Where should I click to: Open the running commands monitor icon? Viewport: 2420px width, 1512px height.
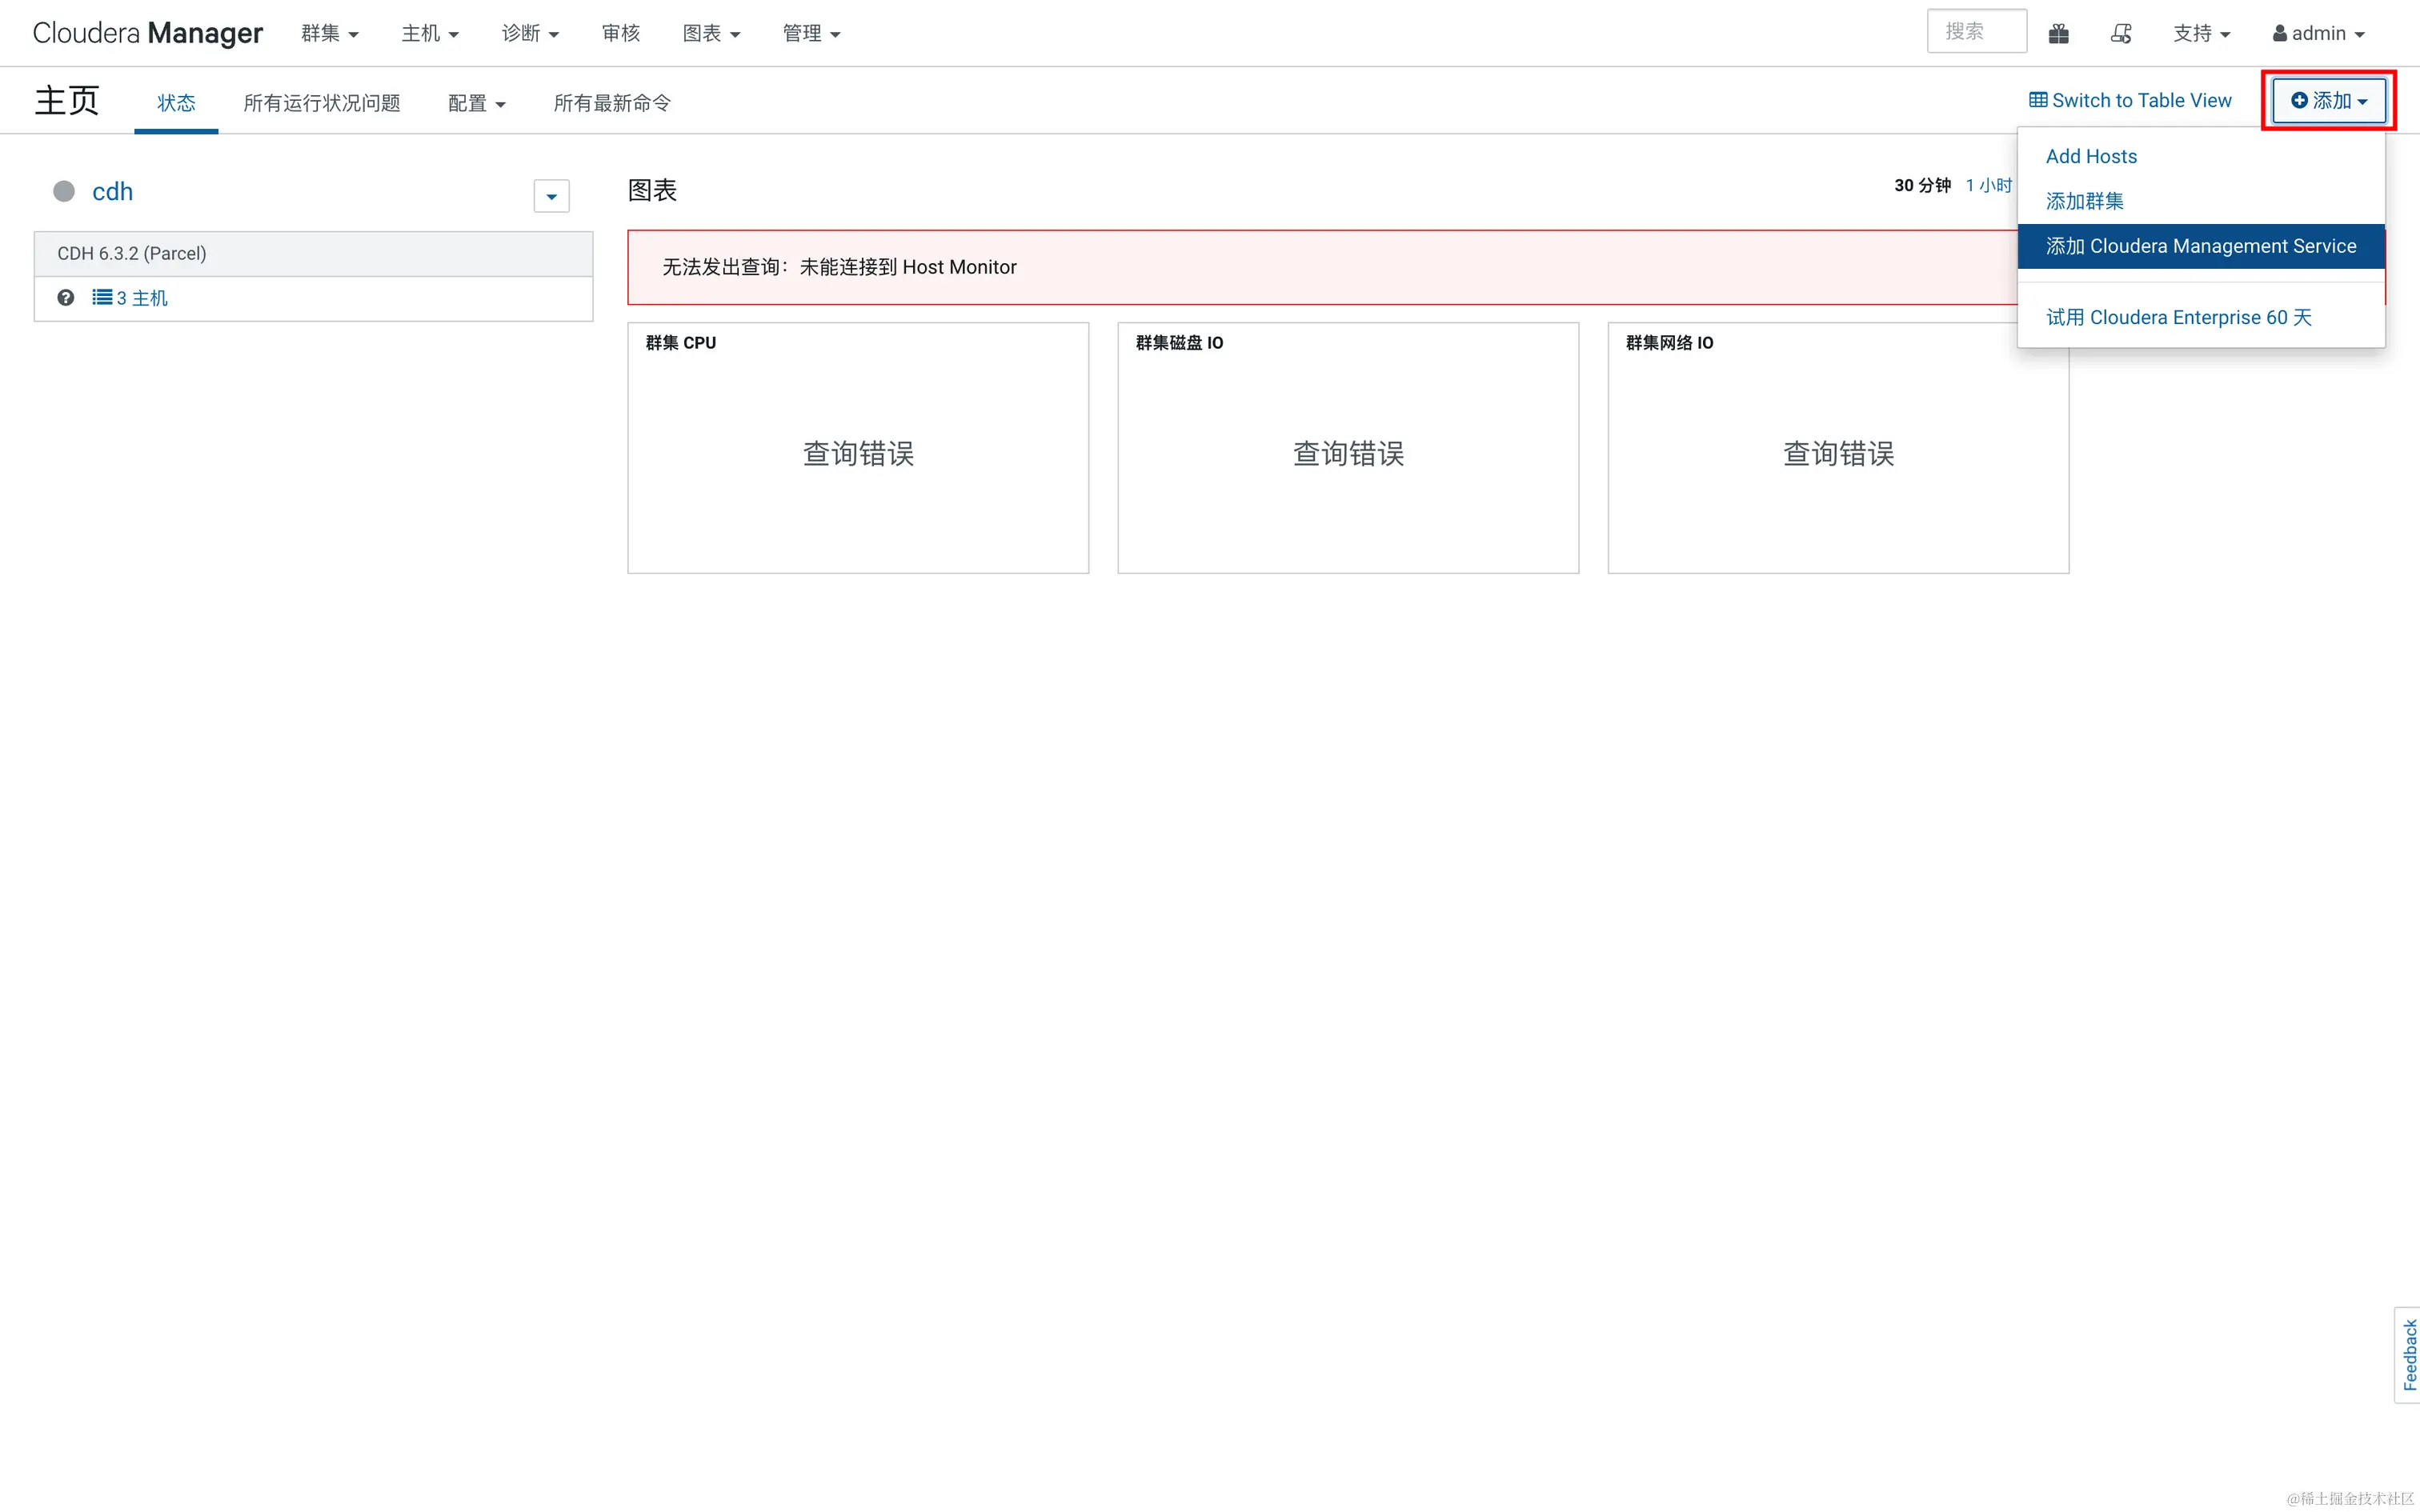(x=2120, y=33)
